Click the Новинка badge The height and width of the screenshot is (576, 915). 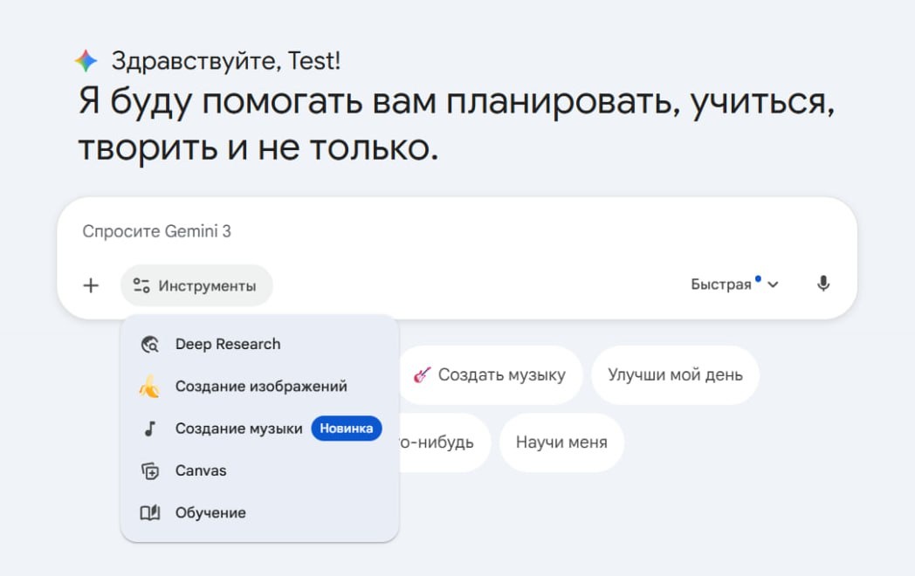point(347,429)
